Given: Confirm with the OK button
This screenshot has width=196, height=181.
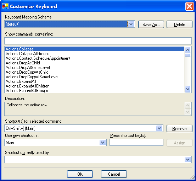Looking at the screenshot, I should click(x=80, y=174).
